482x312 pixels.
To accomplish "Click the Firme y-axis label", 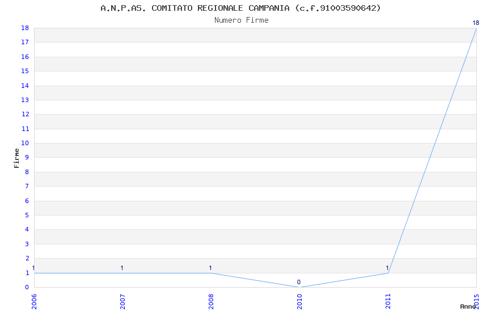I will click(x=16, y=158).
